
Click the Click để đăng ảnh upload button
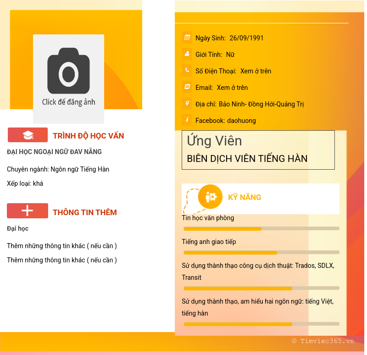click(x=68, y=102)
